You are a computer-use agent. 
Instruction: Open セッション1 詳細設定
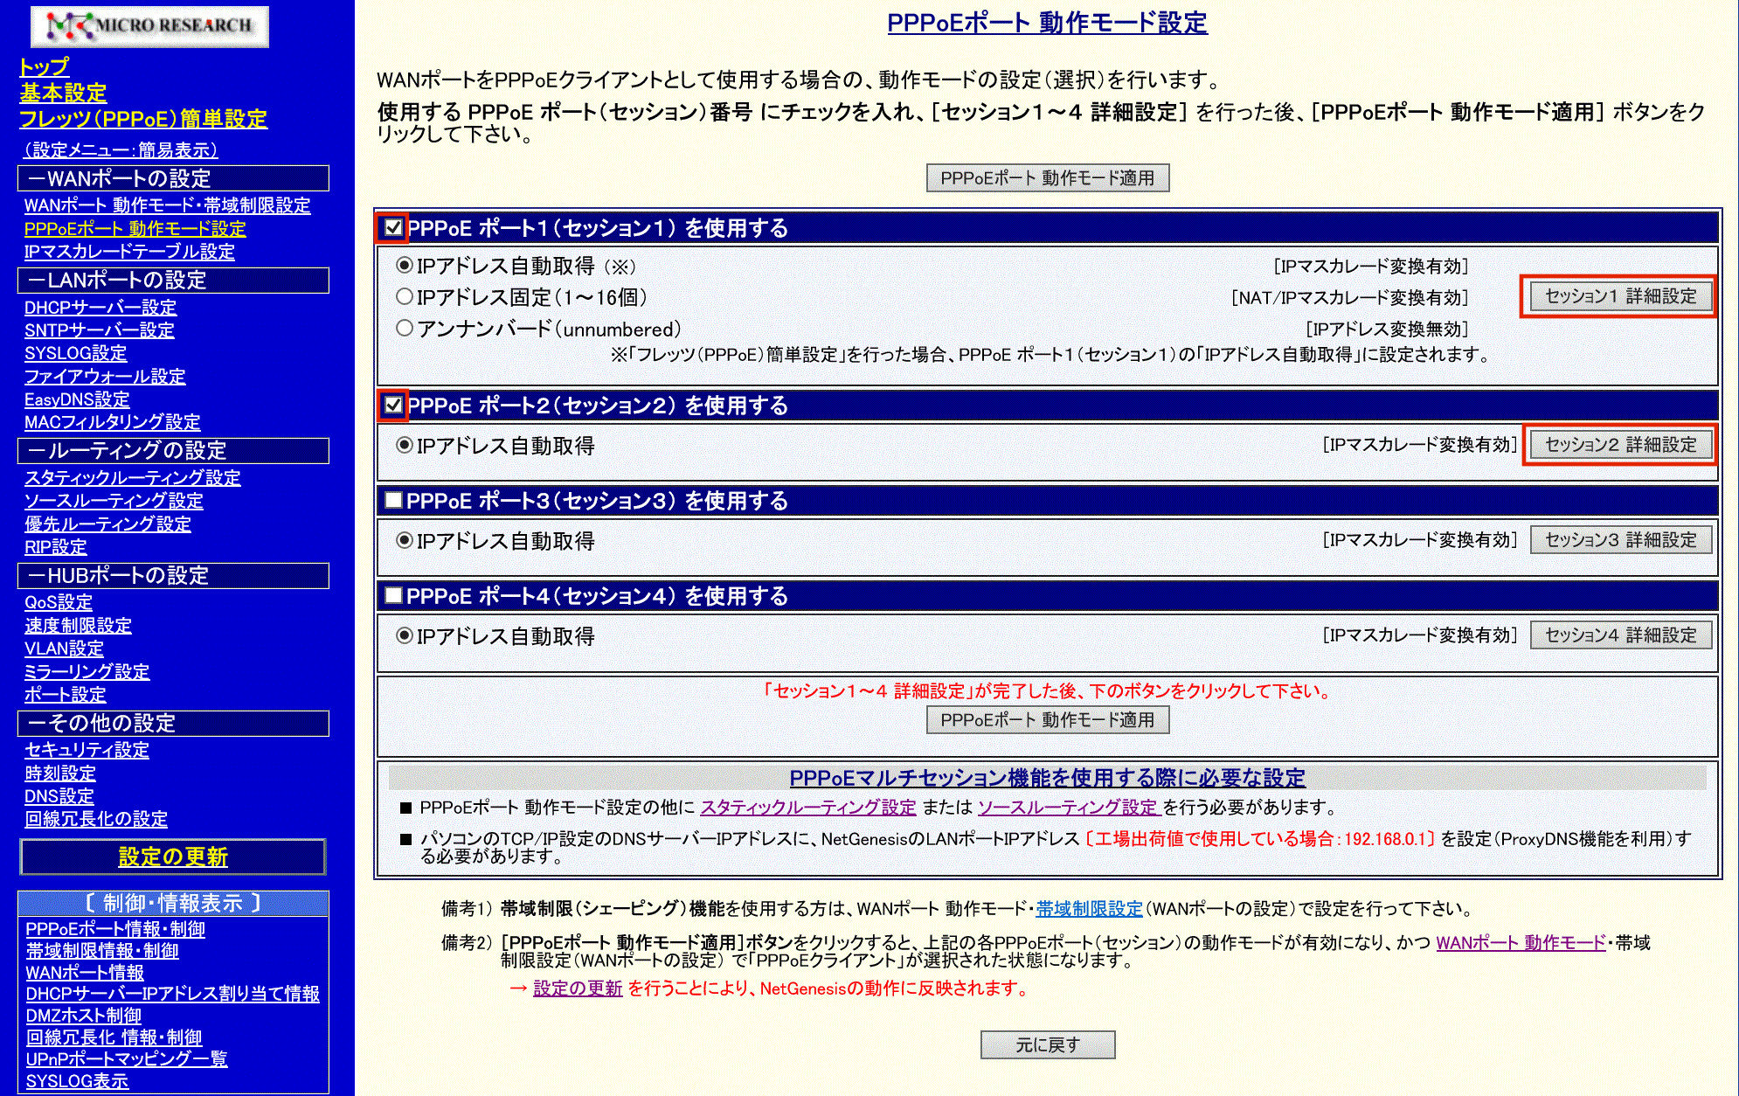pyautogui.click(x=1620, y=296)
